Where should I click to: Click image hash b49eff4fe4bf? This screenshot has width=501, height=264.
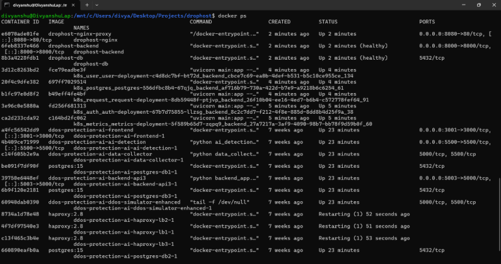pyautogui.click(x=67, y=94)
